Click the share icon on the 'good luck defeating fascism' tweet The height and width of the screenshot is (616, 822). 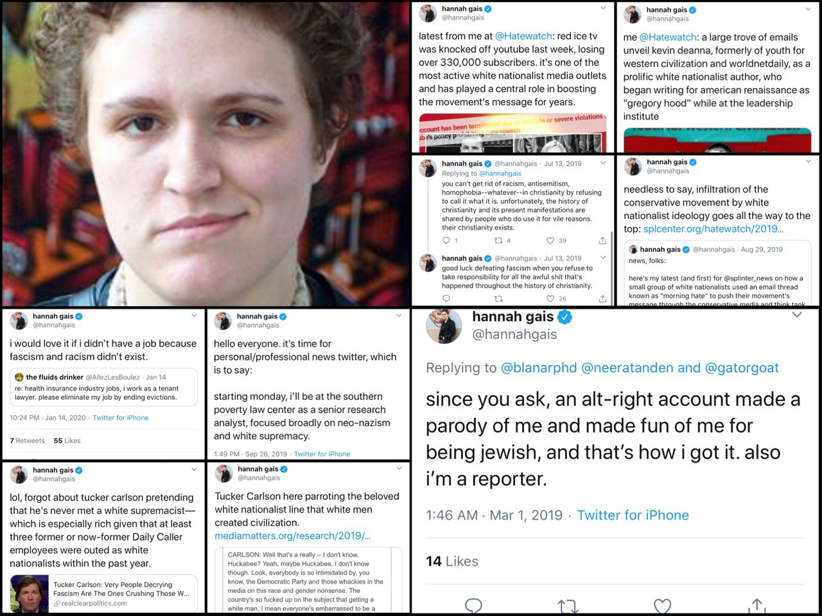[x=602, y=298]
